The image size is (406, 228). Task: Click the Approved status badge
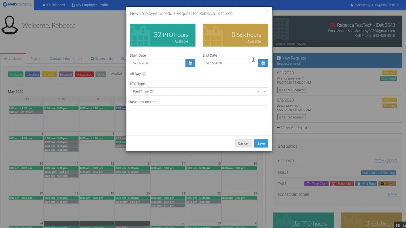(x=389, y=79)
